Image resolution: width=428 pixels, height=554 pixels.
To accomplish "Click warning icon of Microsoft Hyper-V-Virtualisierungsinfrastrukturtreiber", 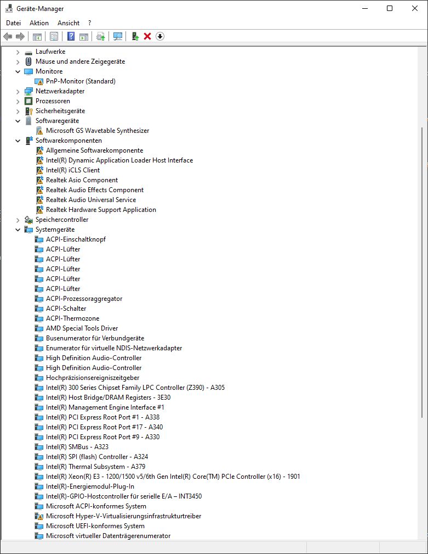I will [39, 516].
